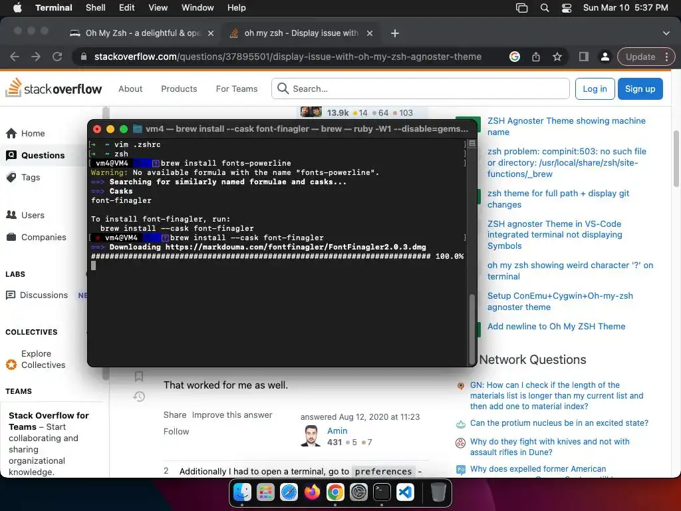Show the answer activity history icon

tap(139, 397)
